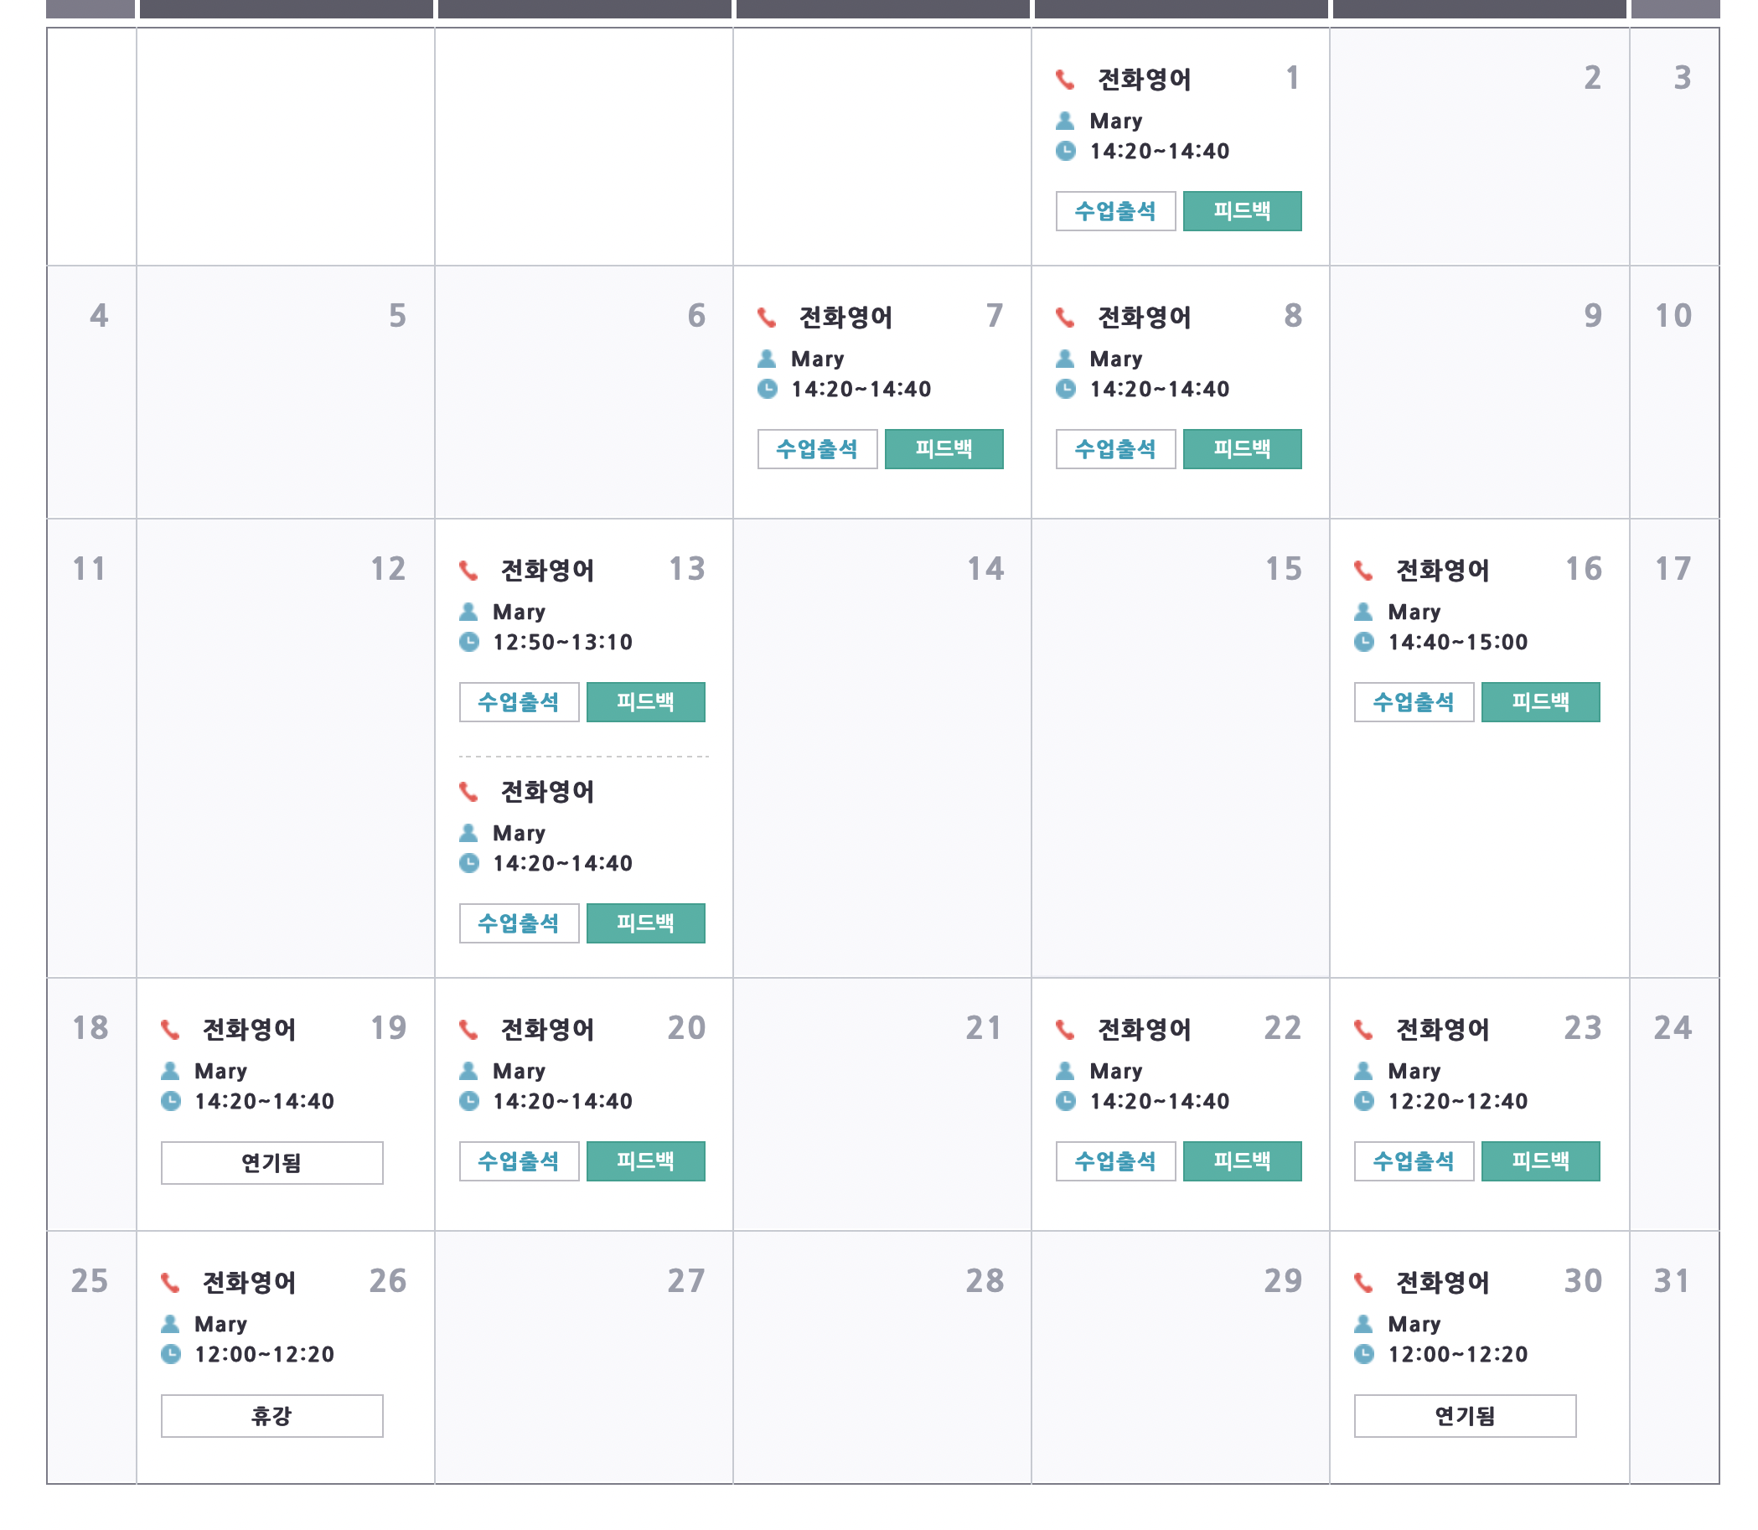The image size is (1758, 1530).
Task: Click the red phone icon on day 30
Action: pos(1362,1281)
